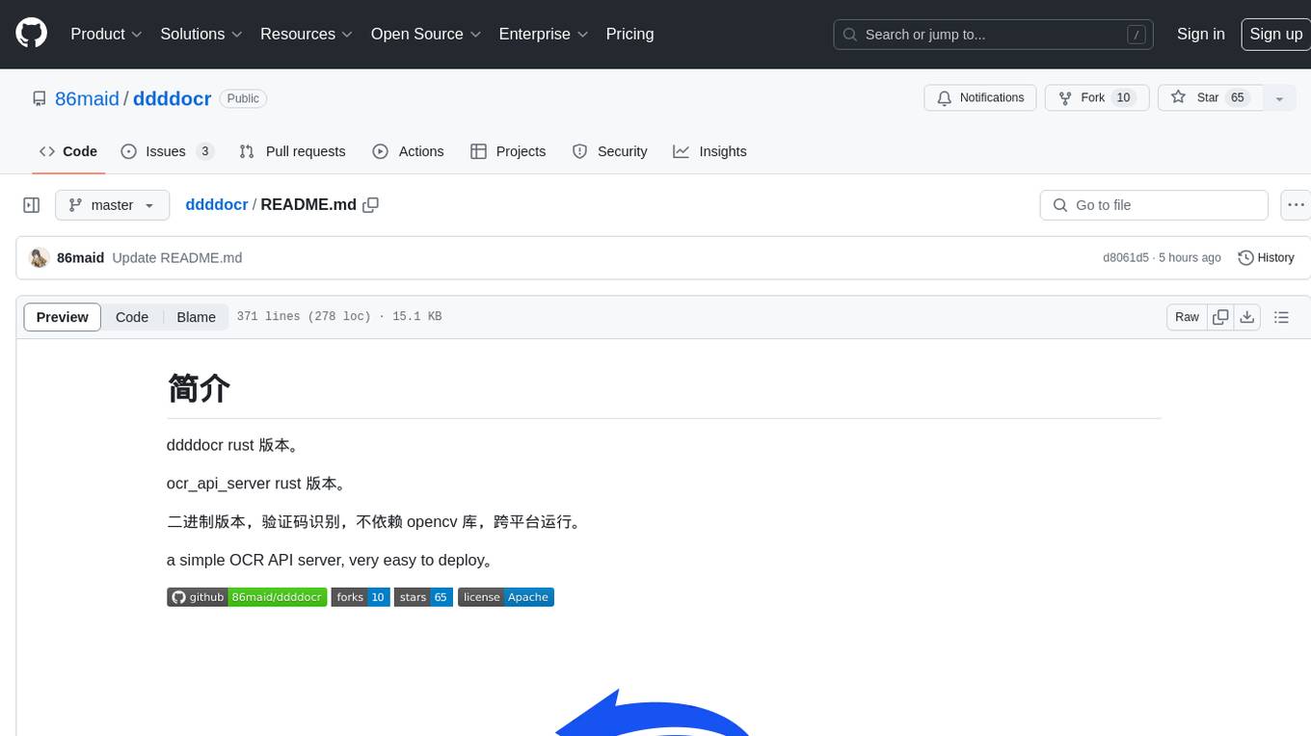This screenshot has height=736, width=1311.
Task: Open the Pricing page
Action: [x=629, y=34]
